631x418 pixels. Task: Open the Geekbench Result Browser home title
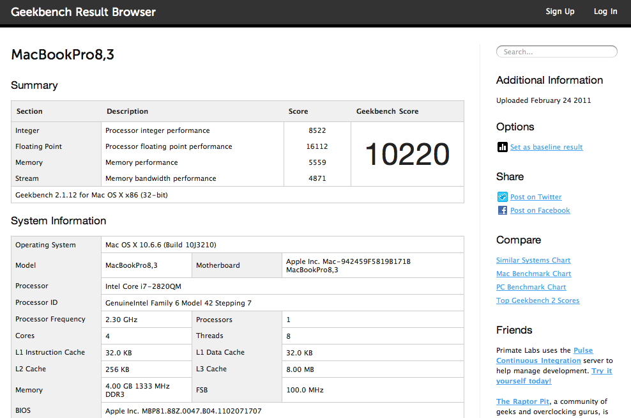[x=83, y=12]
